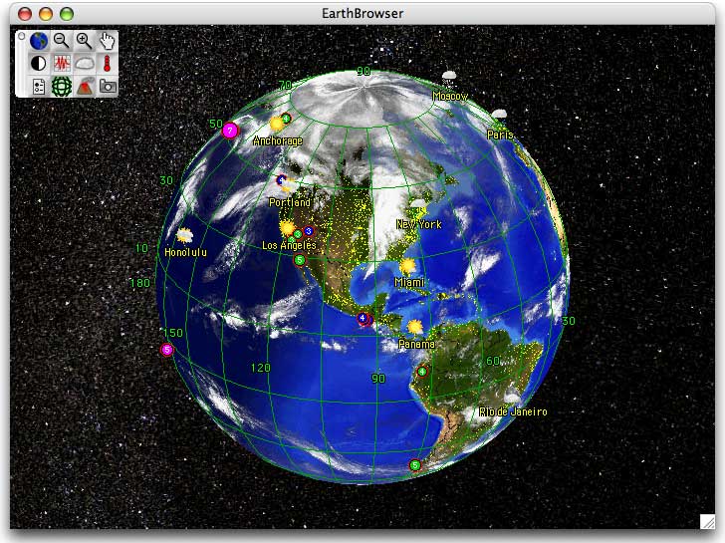Toggle the cloud cover layer
Screen dimensions: 725x543
click(x=85, y=63)
